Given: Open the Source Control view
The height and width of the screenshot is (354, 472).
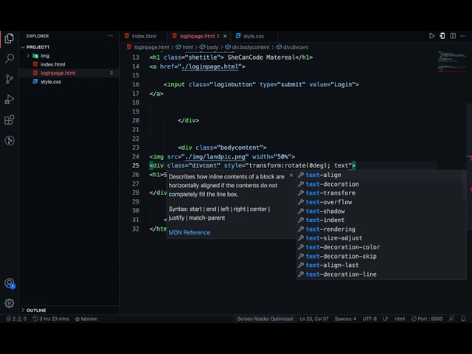Looking at the screenshot, I should [x=10, y=79].
